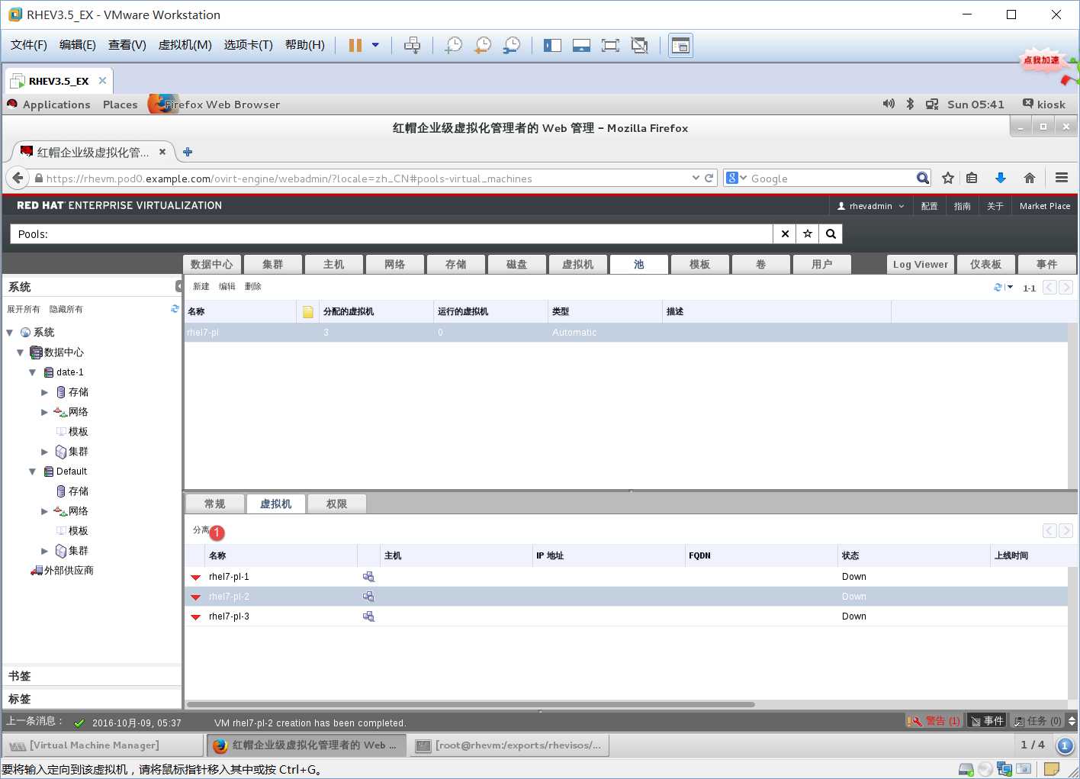Collapse the date-1 data center node
The image size is (1080, 779).
pos(33,372)
